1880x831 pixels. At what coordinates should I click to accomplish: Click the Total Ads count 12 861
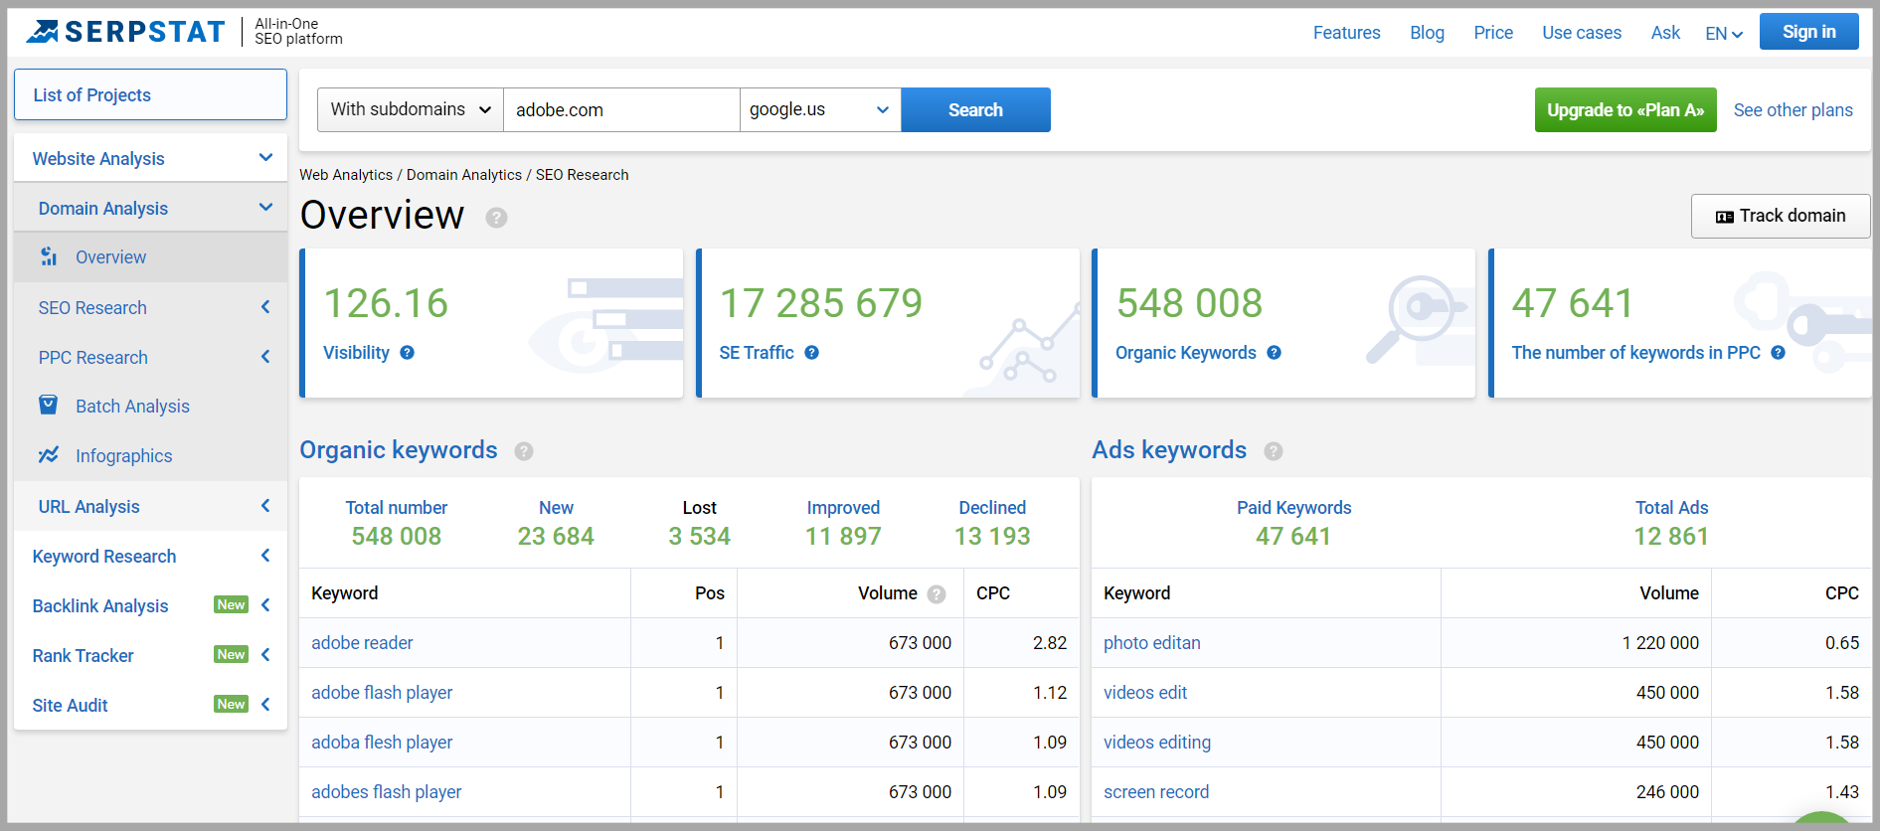pos(1671,537)
